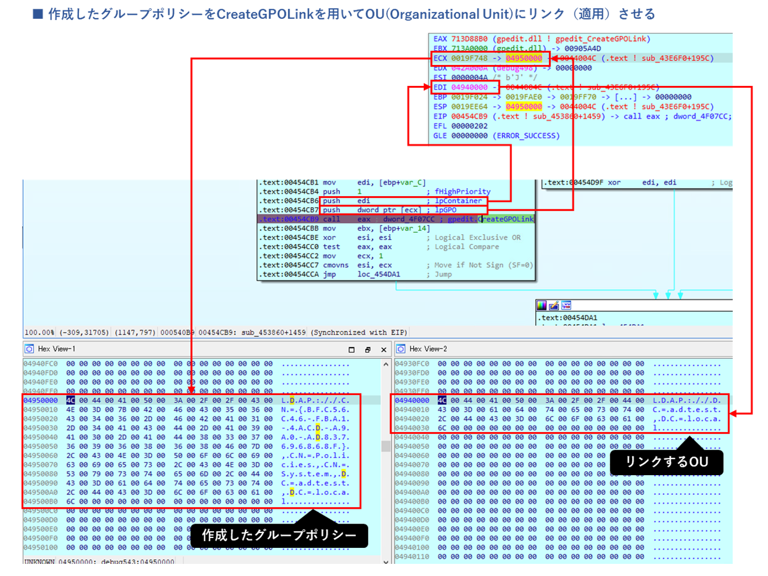Viewport: 768px width, 576px height.
Task: Click the node color palette icon
Action: [x=542, y=305]
